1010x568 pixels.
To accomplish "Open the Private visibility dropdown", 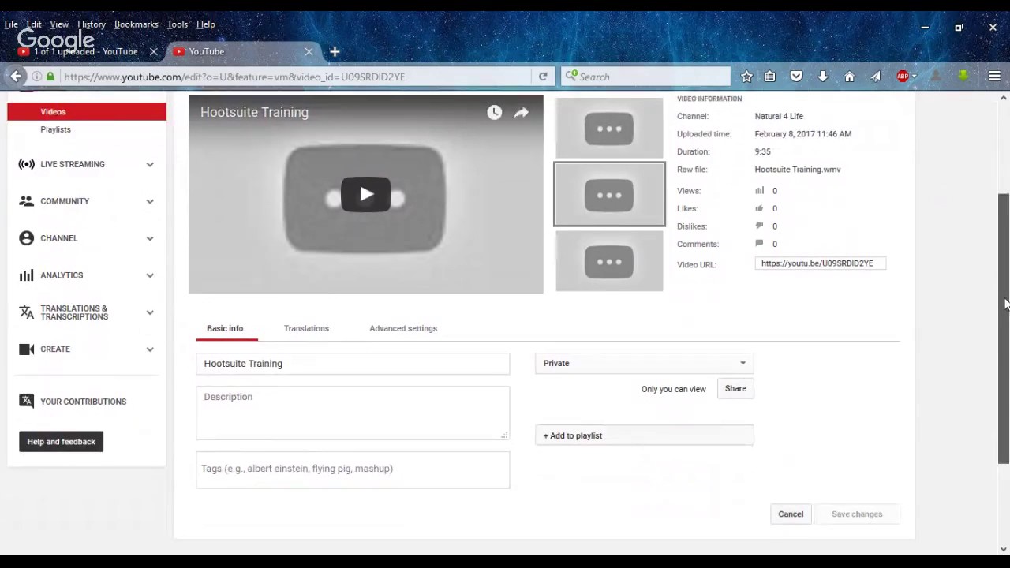I will [644, 363].
